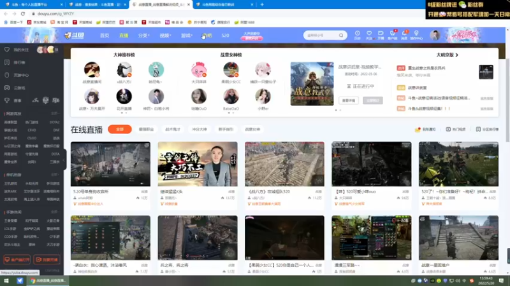Open the 大只咩咩 pink avatar
This screenshot has width=510, height=286.
[199, 70]
